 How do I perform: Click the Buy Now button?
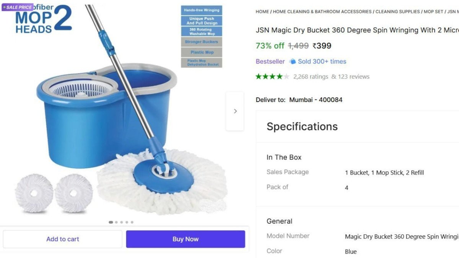tap(185, 239)
